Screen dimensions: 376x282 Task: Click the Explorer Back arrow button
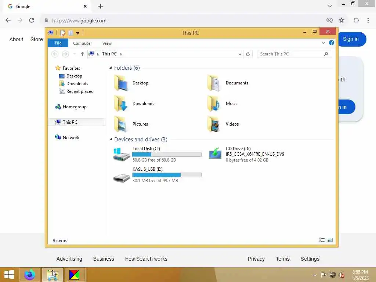(55, 54)
